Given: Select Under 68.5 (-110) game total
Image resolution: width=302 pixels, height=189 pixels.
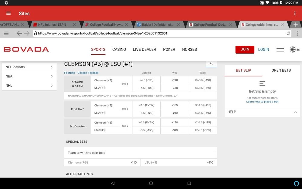Looking at the screenshot, I should click(x=203, y=88).
